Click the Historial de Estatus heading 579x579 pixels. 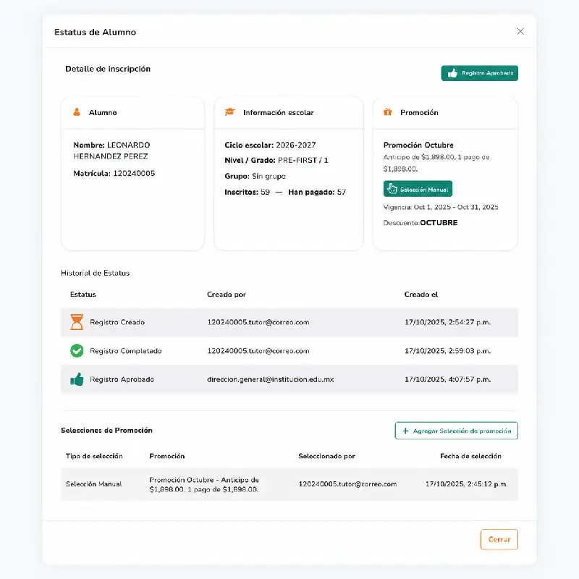click(x=96, y=273)
